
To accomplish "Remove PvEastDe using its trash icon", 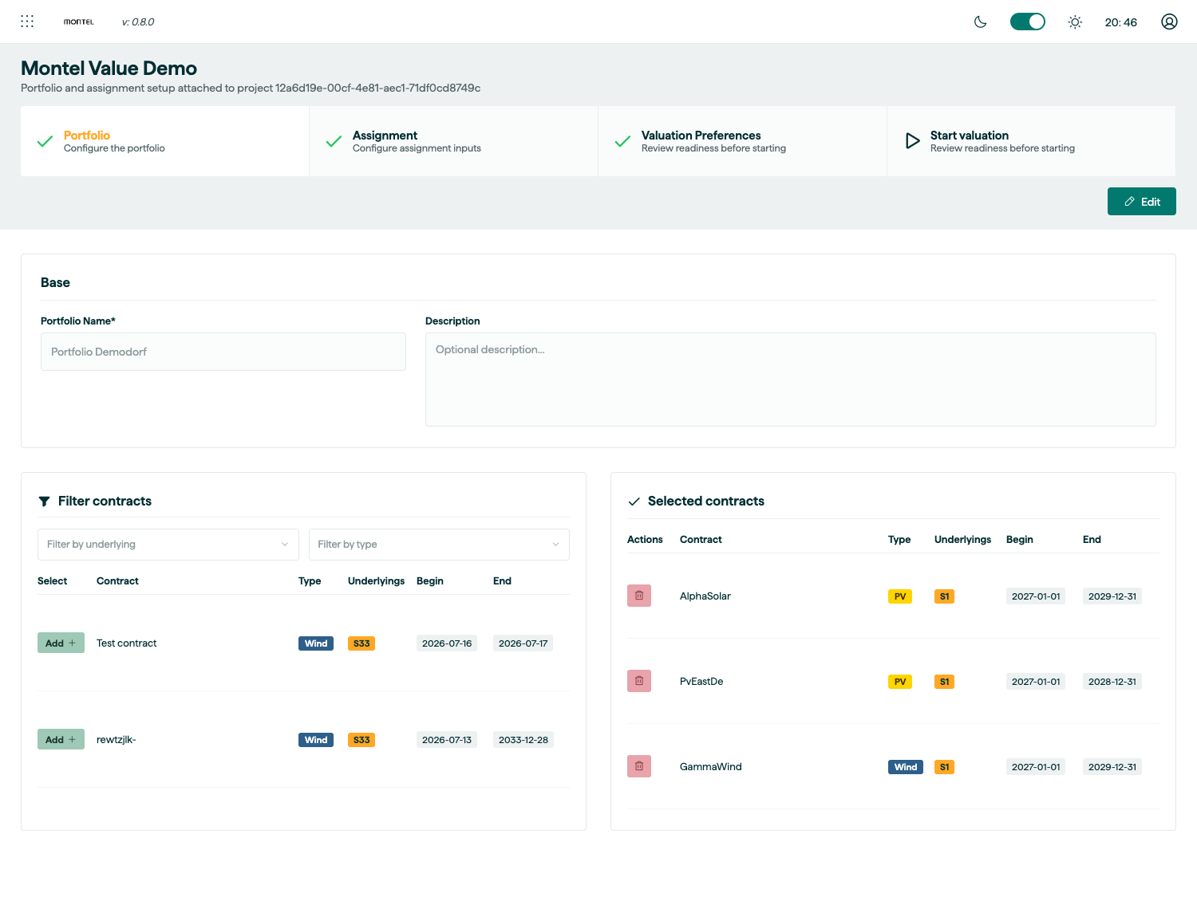I will 639,681.
